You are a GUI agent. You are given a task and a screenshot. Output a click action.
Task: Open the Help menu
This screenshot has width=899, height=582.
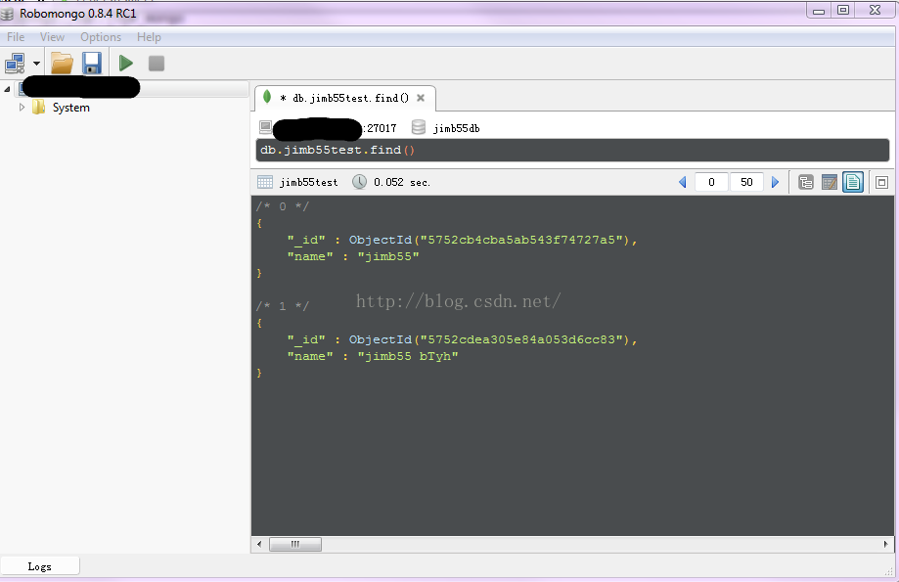click(149, 37)
